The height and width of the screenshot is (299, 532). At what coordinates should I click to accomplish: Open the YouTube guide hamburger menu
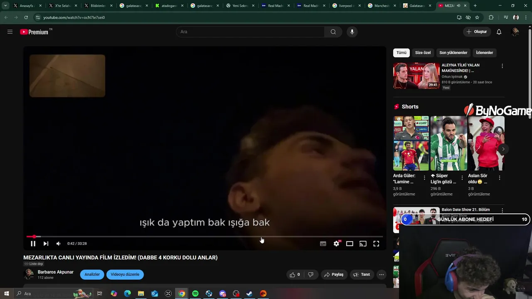point(10,32)
